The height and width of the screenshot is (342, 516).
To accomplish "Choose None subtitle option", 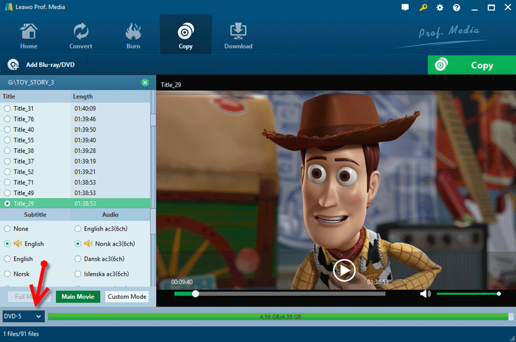I will (x=7, y=229).
